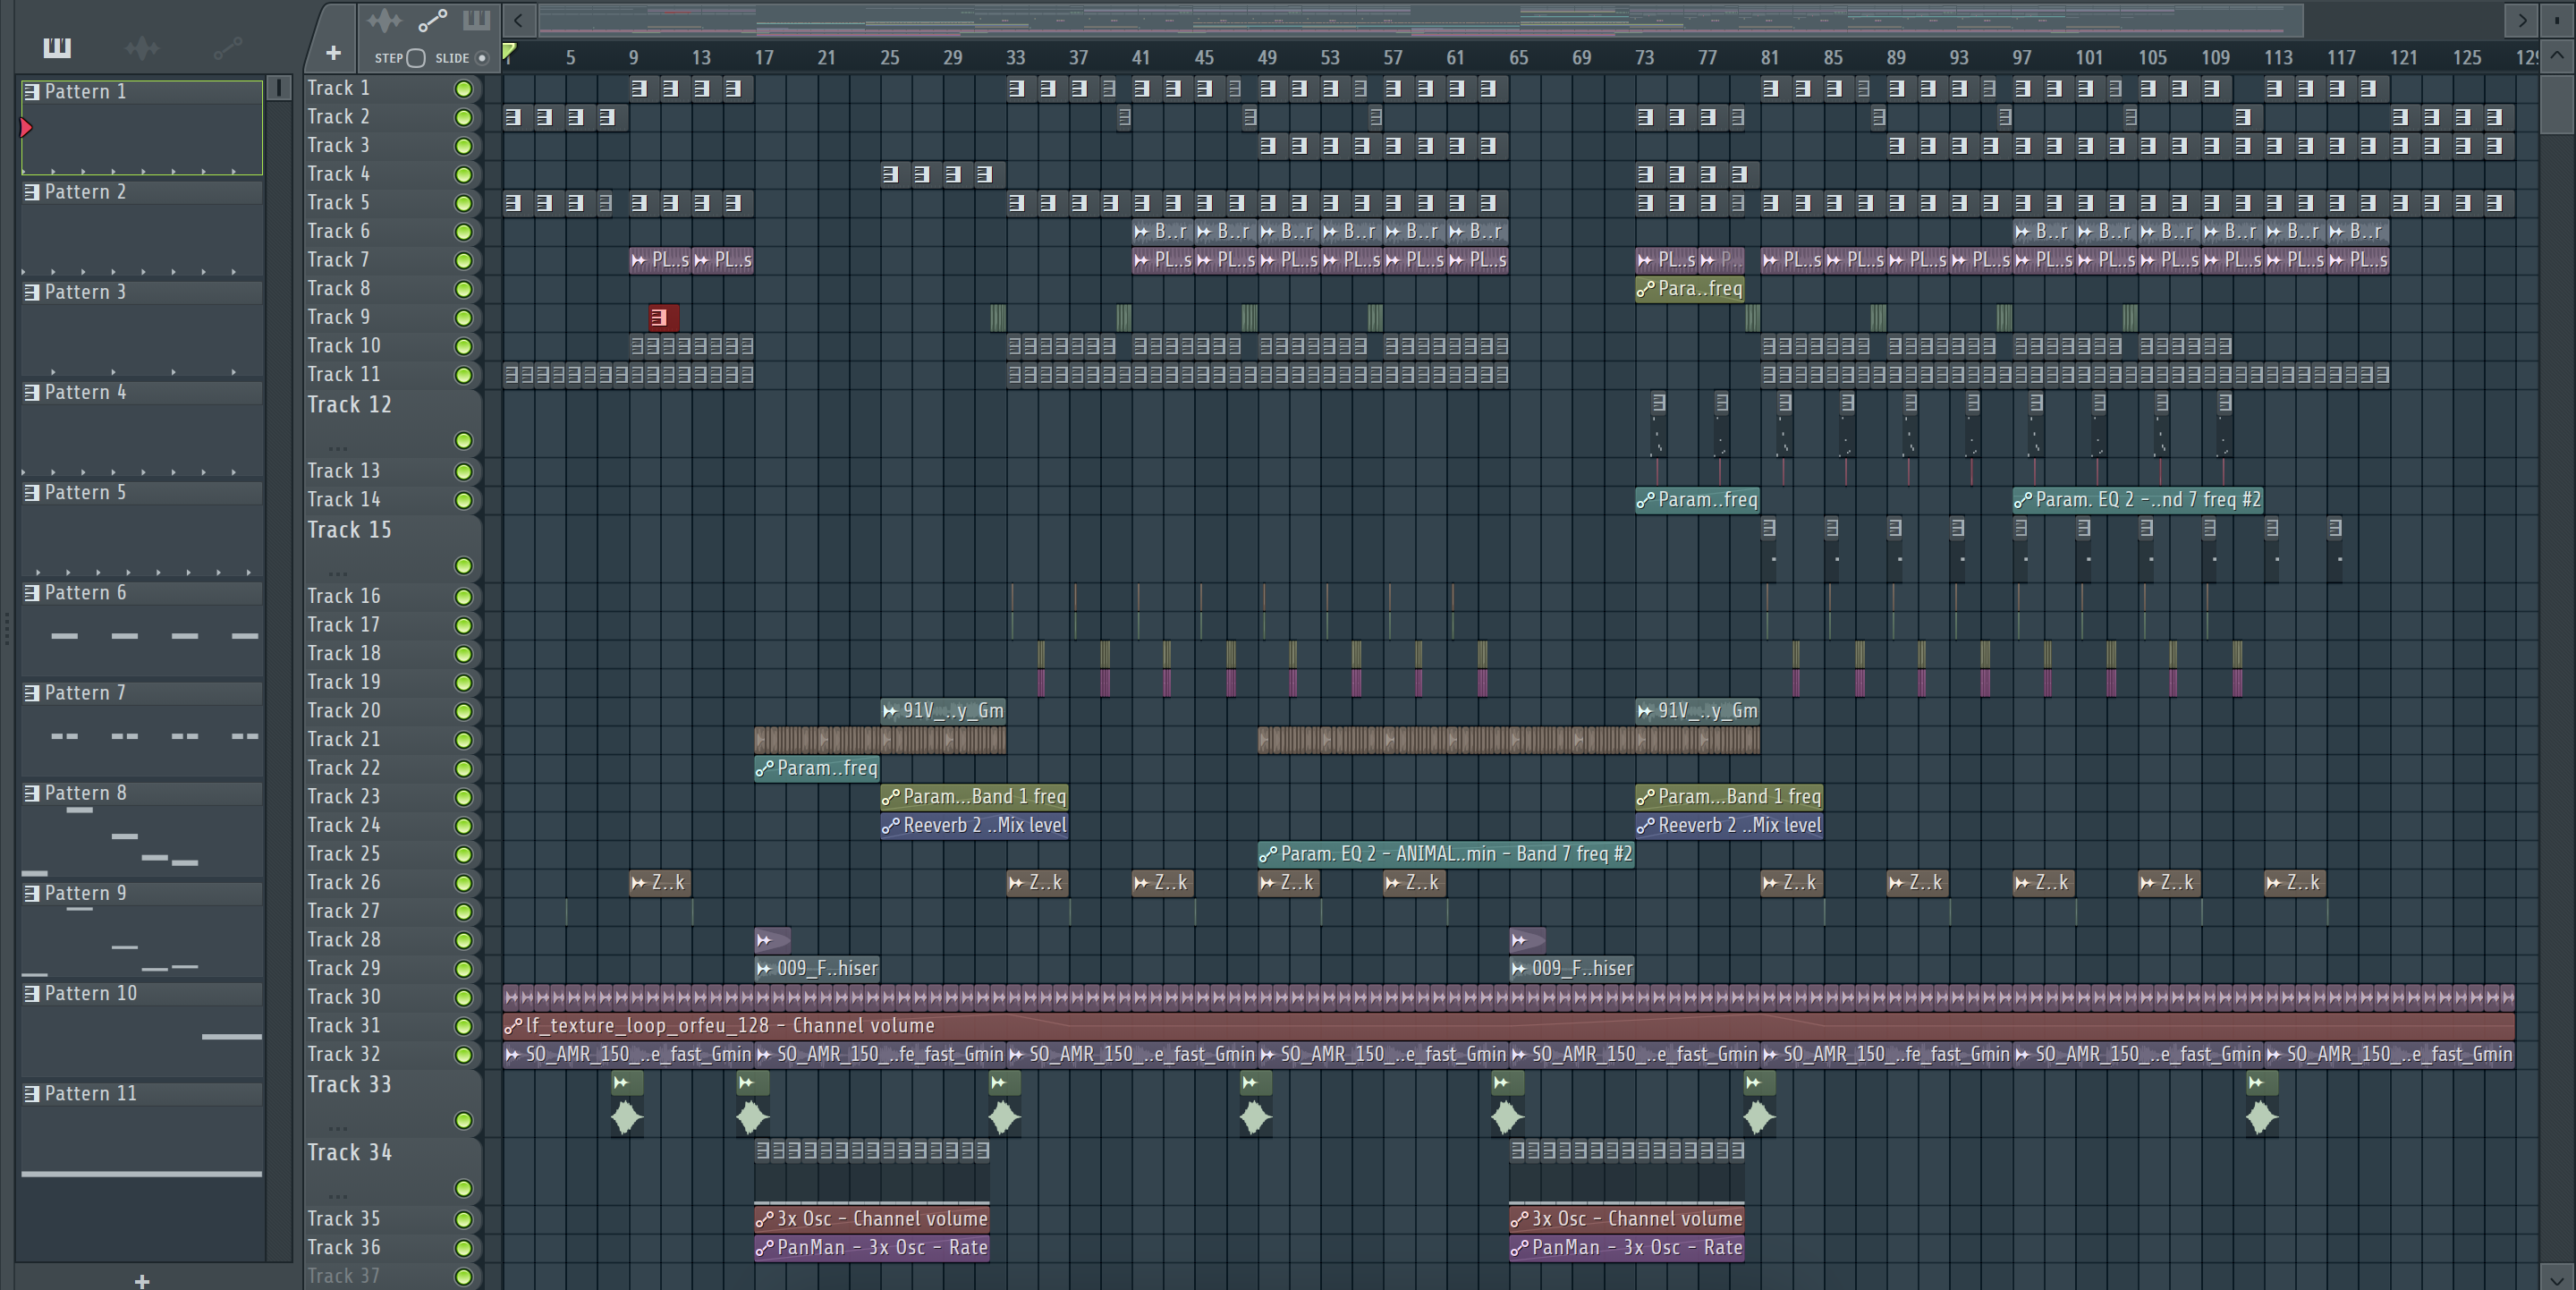Show automation clips in the picker panel
The image size is (2576, 1290).
pos(227,47)
